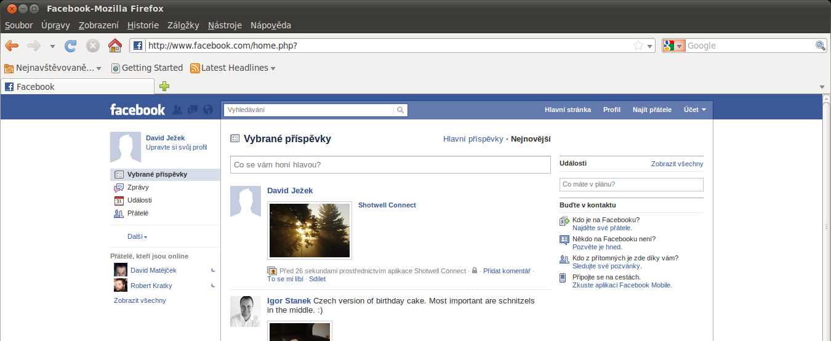Open the Firefox home page icon
Screen dimensions: 831x341
(115, 46)
